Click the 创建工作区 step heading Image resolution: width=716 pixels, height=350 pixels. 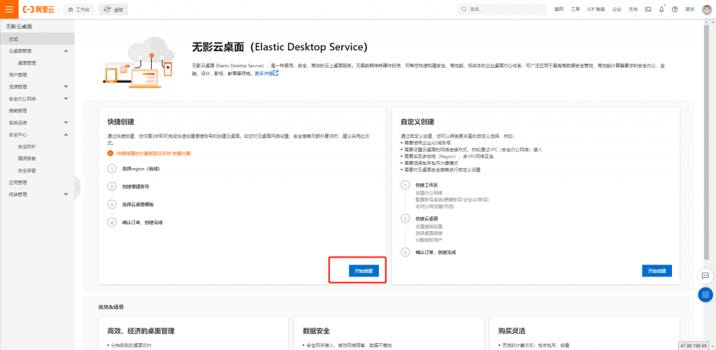pos(427,185)
